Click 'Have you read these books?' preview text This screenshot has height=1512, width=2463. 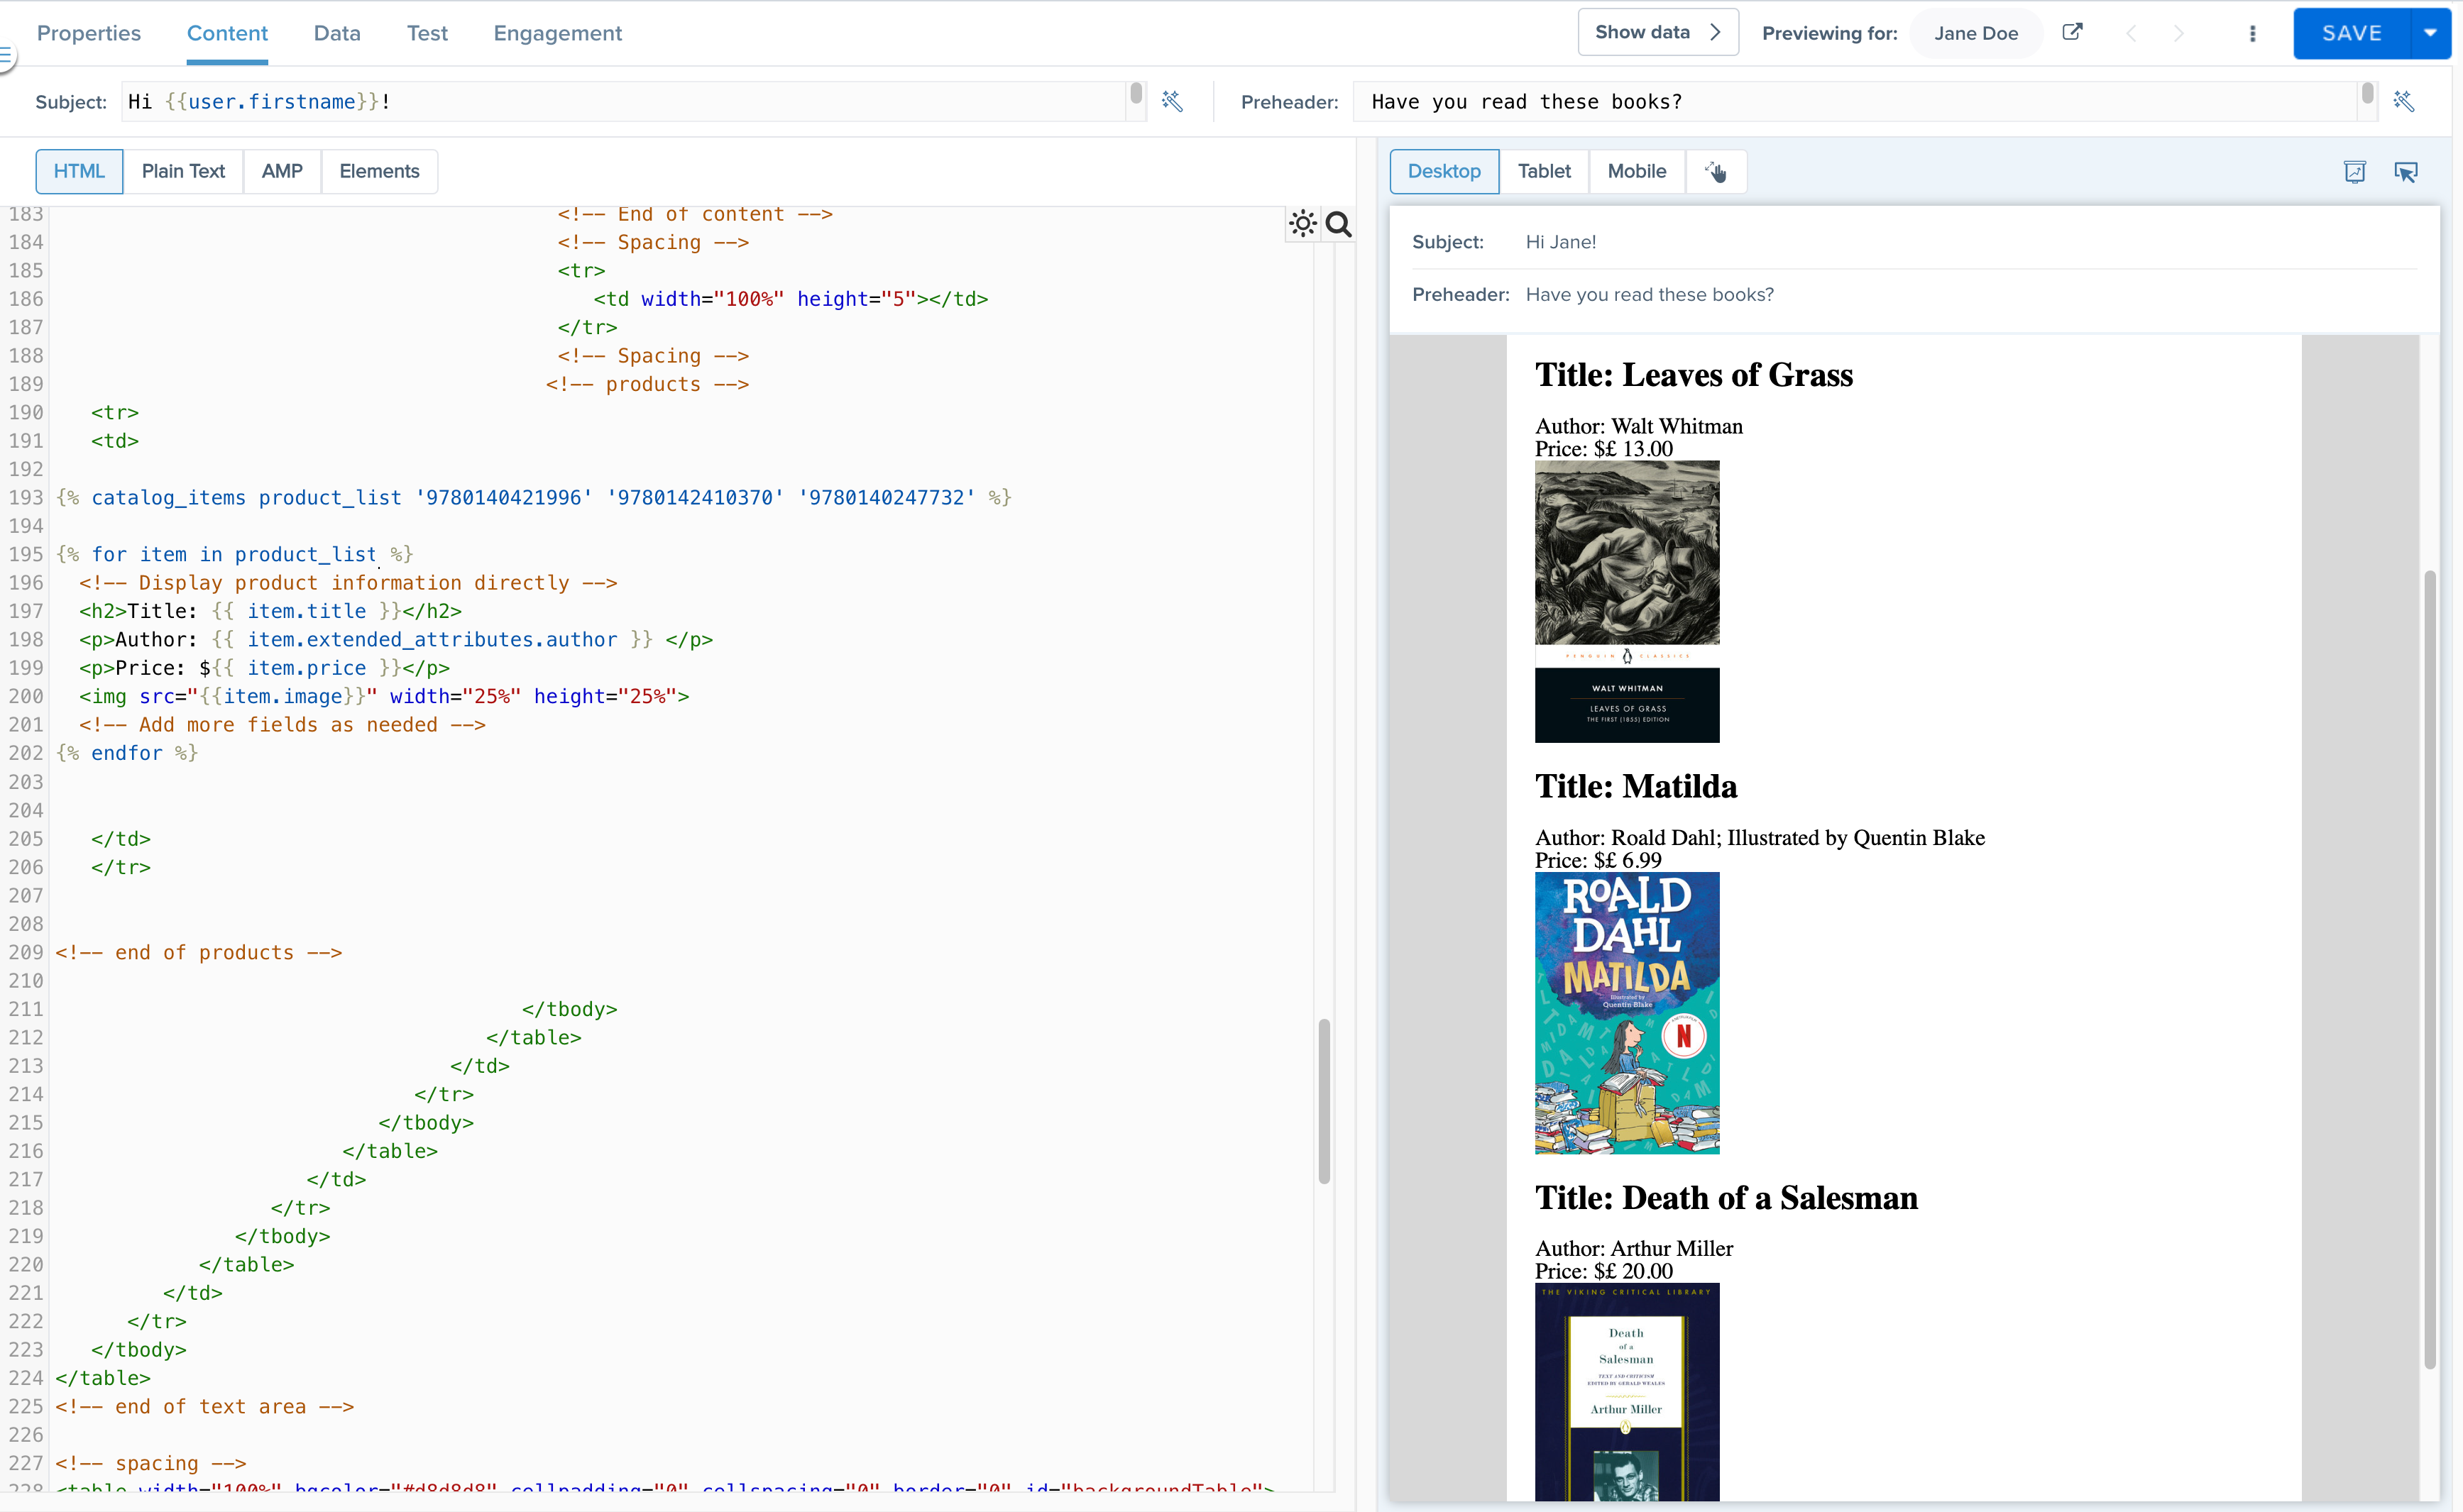coord(1650,295)
